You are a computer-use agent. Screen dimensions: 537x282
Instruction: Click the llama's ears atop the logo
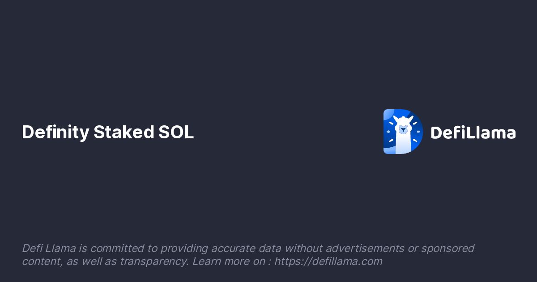[403, 119]
